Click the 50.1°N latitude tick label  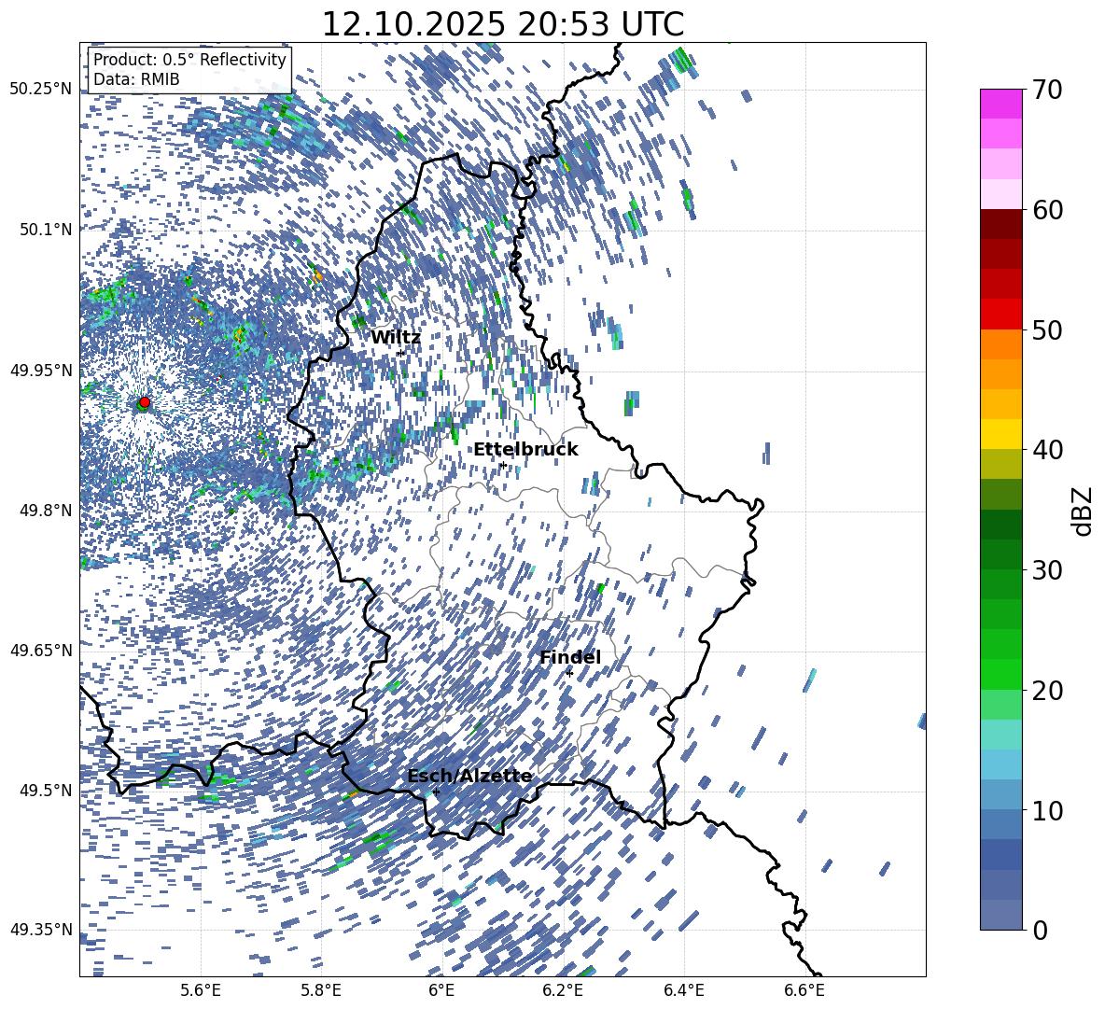click(47, 230)
